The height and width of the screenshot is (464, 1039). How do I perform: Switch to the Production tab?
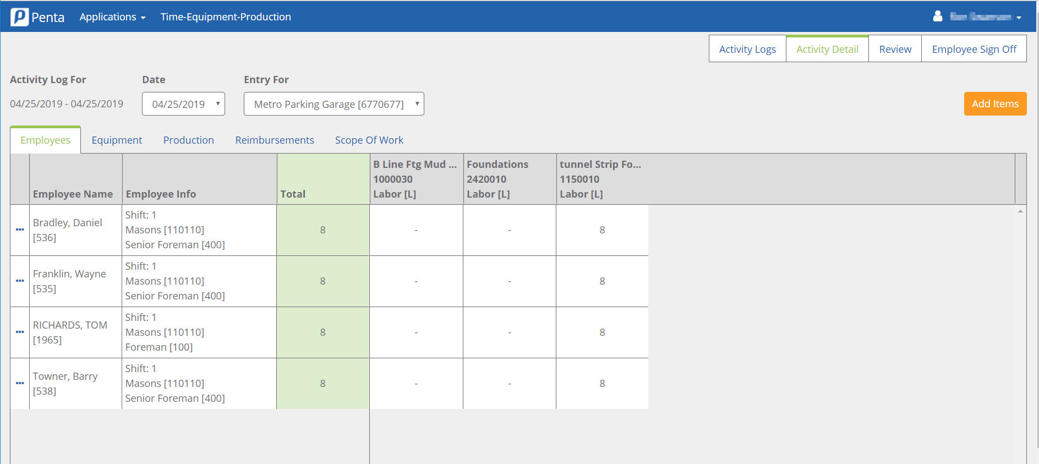188,140
